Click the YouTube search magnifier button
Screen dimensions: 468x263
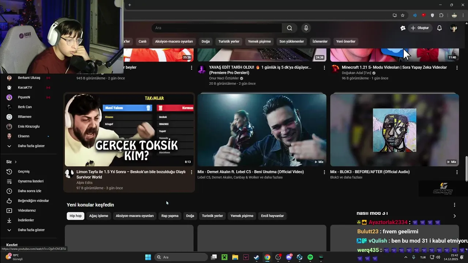coord(290,28)
